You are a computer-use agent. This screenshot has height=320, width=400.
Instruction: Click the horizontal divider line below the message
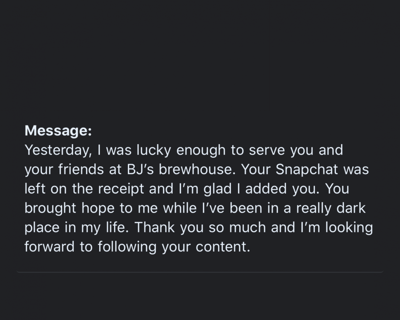[x=200, y=272]
